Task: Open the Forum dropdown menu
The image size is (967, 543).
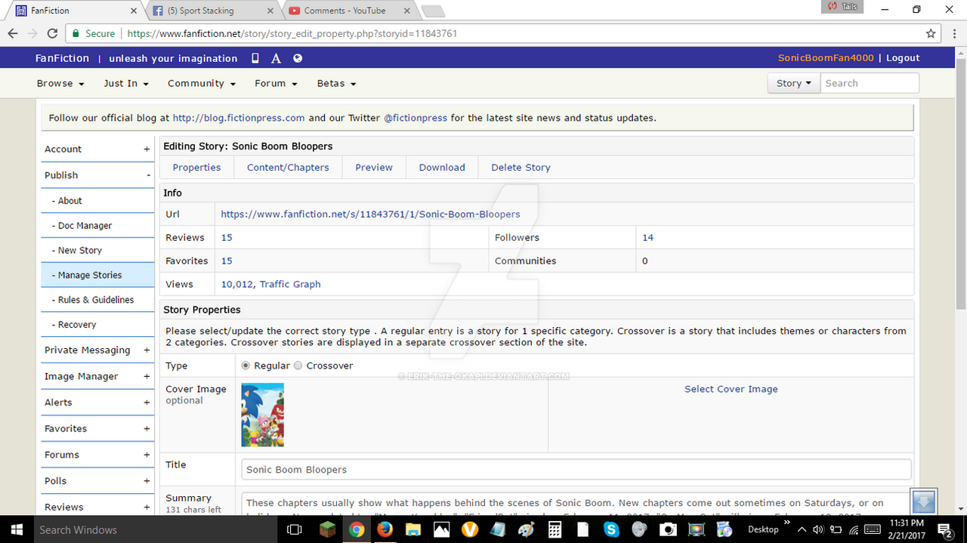Action: (x=276, y=83)
